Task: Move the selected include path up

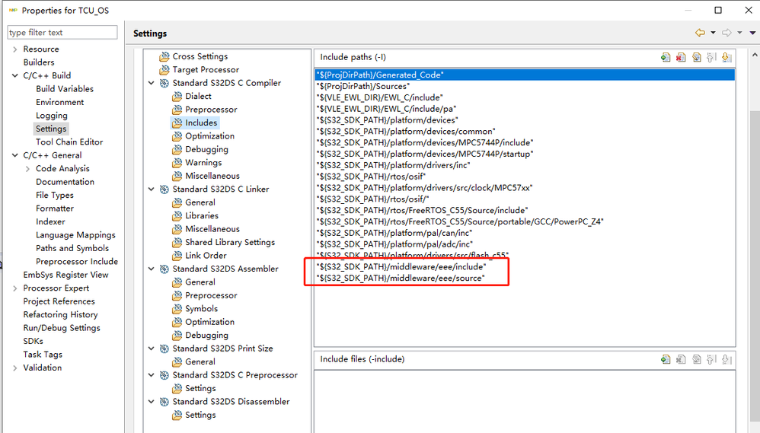Action: pos(711,57)
